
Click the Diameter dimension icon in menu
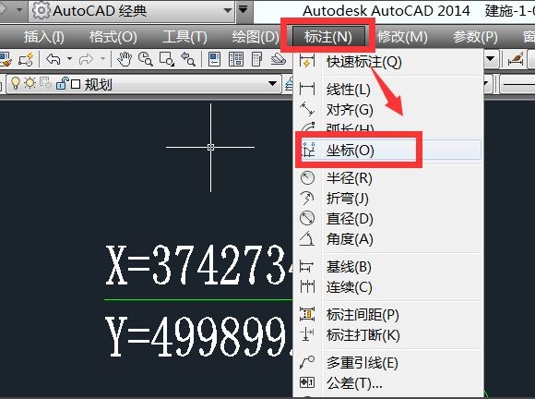pyautogui.click(x=307, y=218)
